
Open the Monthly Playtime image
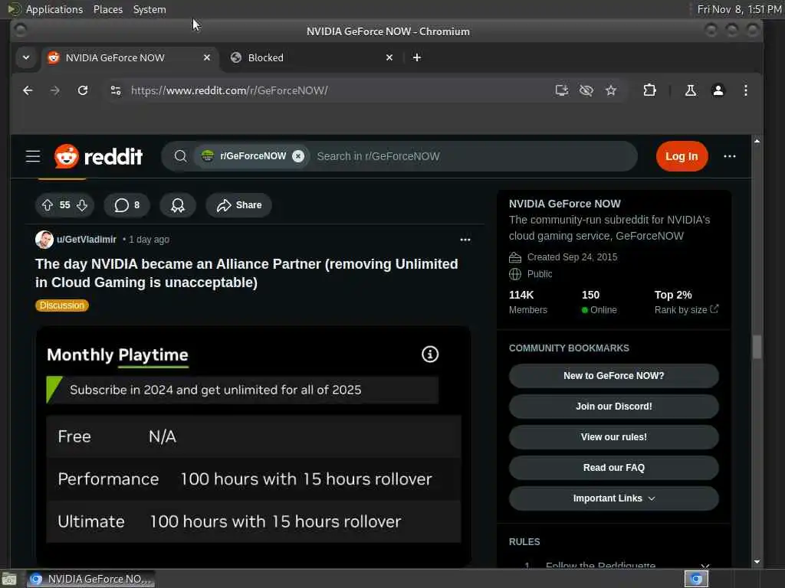pyautogui.click(x=253, y=446)
